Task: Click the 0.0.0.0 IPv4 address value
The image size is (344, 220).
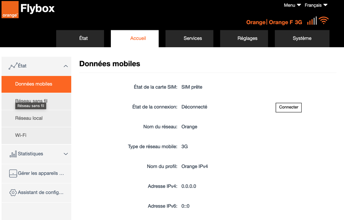Action: (x=189, y=186)
